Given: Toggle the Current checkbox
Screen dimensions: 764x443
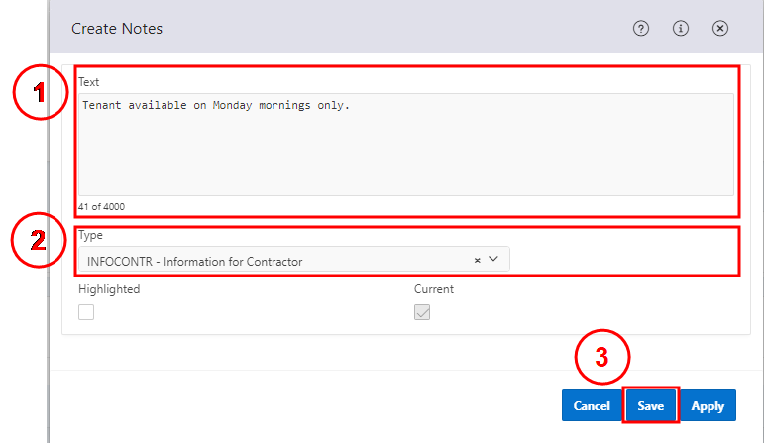Looking at the screenshot, I should click(422, 312).
